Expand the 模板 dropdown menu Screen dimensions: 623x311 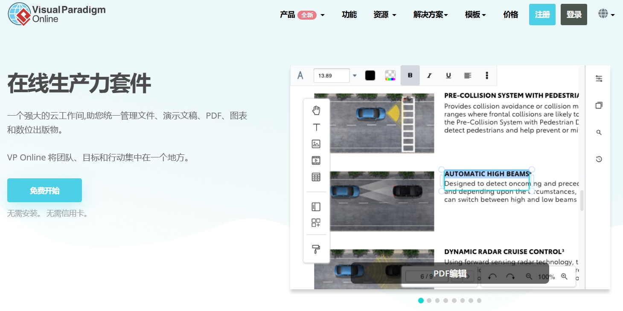475,15
